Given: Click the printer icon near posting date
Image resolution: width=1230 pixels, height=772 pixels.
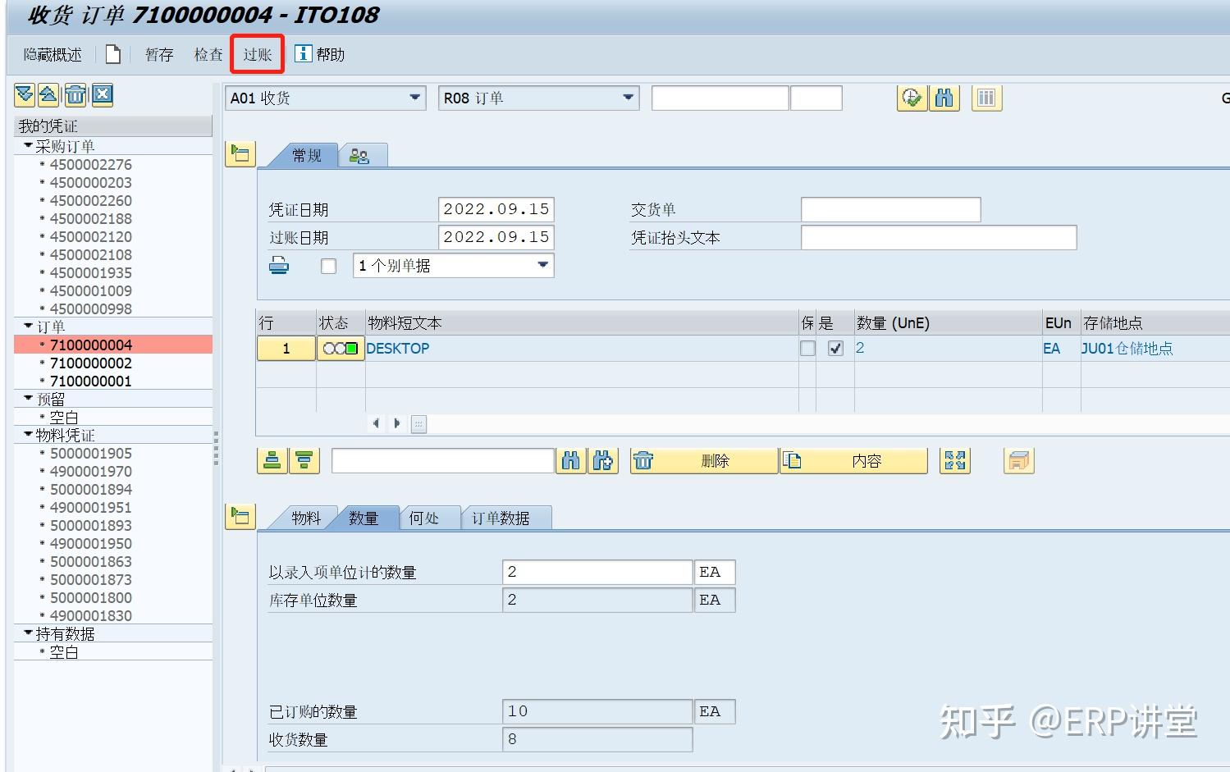Looking at the screenshot, I should [279, 265].
